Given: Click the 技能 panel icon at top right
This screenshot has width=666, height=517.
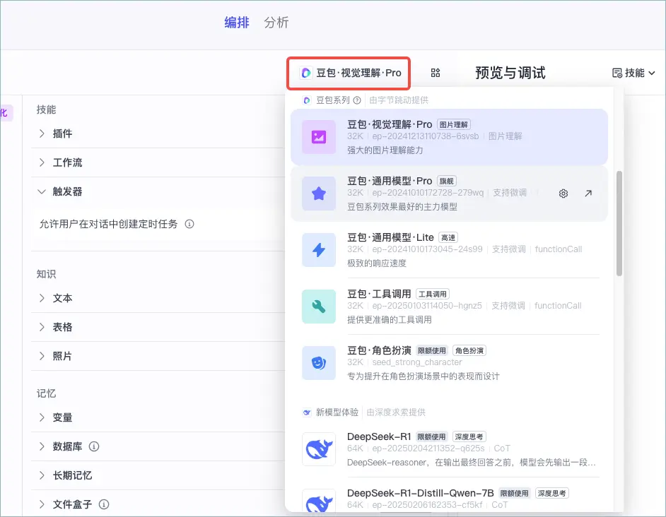Looking at the screenshot, I should [x=617, y=73].
